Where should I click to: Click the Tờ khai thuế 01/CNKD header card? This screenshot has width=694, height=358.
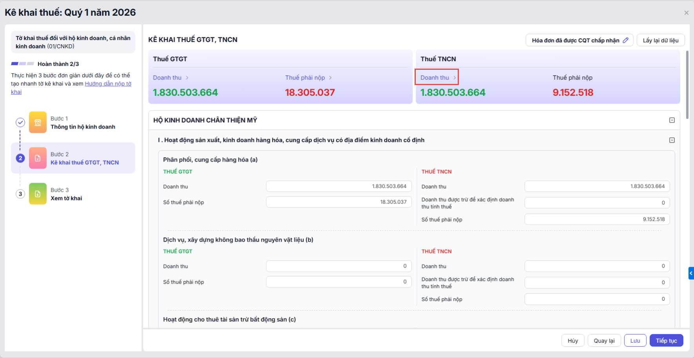click(73, 42)
